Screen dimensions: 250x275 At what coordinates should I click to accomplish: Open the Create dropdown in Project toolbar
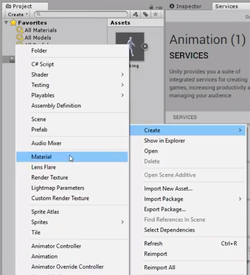pos(18,15)
